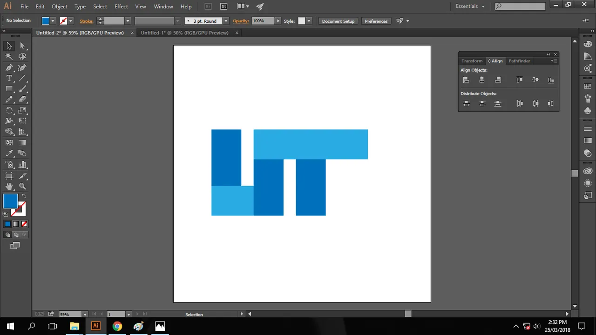Open the Libraries panel from dock

coord(588,171)
